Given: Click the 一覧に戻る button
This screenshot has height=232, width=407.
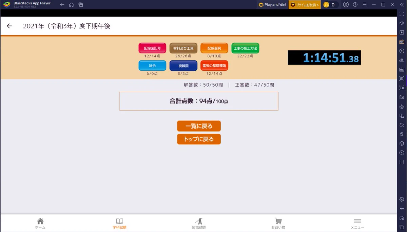Looking at the screenshot, I should [199, 126].
